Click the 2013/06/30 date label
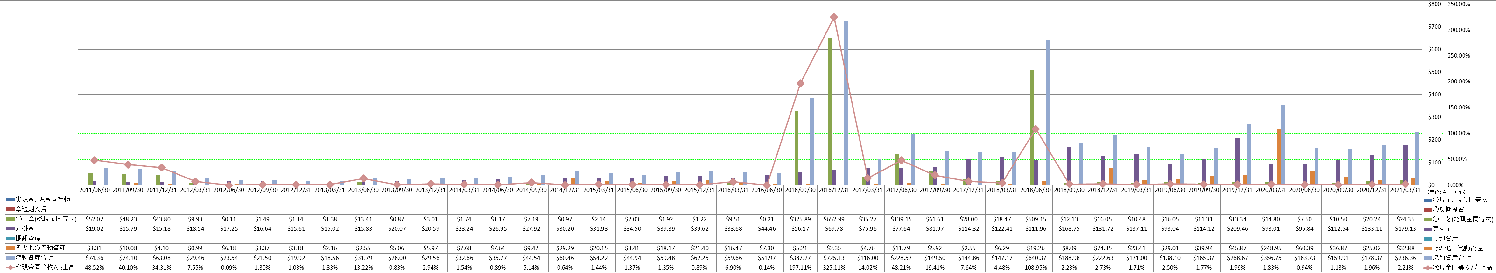Image resolution: width=1496 pixels, height=273 pixels. (363, 190)
